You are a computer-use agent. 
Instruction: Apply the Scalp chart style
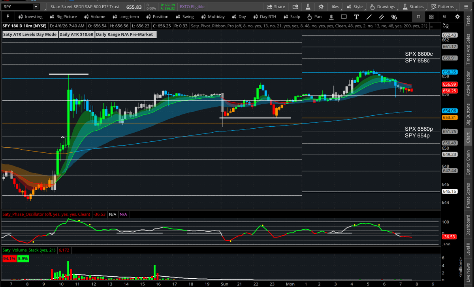point(292,17)
